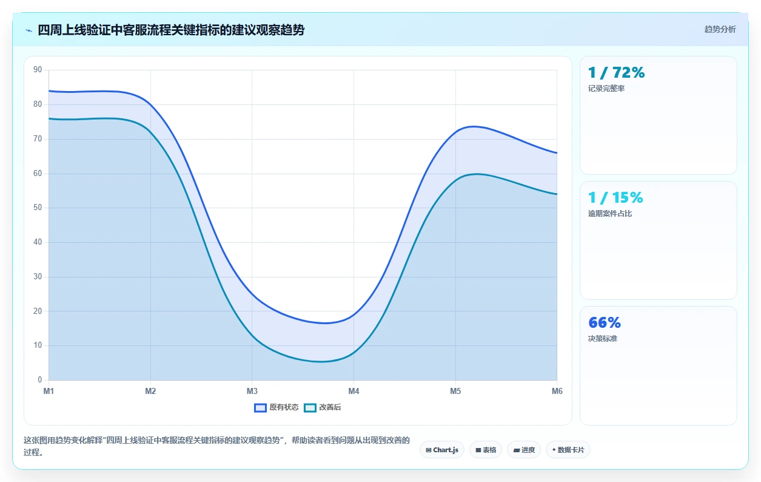Screen dimensions: 761x482
Task: Click the teal 改善后 legend color box
Action: 310,407
